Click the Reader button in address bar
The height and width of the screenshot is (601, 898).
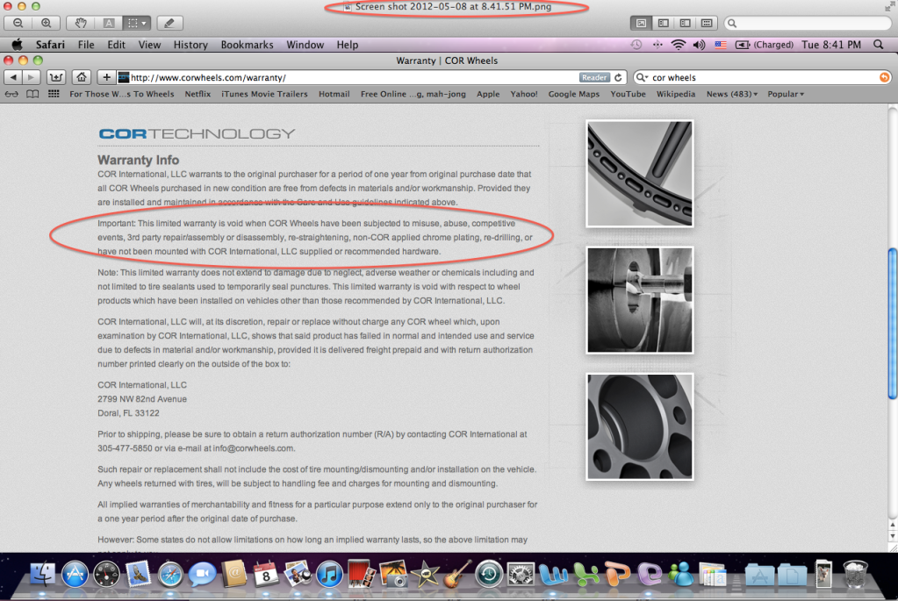coord(594,77)
